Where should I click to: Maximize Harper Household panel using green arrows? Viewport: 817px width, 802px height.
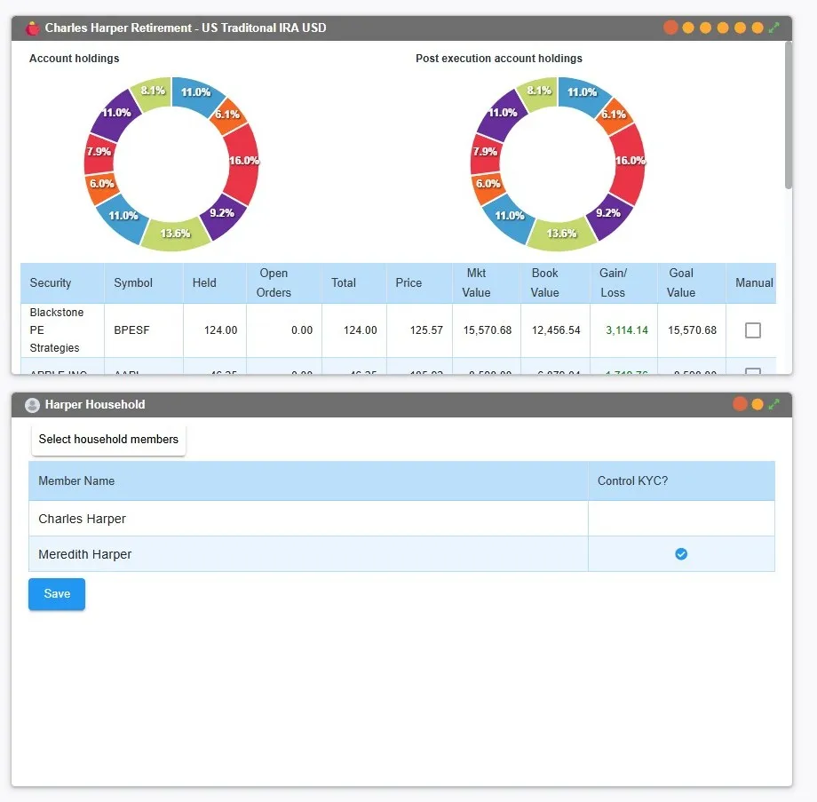774,404
